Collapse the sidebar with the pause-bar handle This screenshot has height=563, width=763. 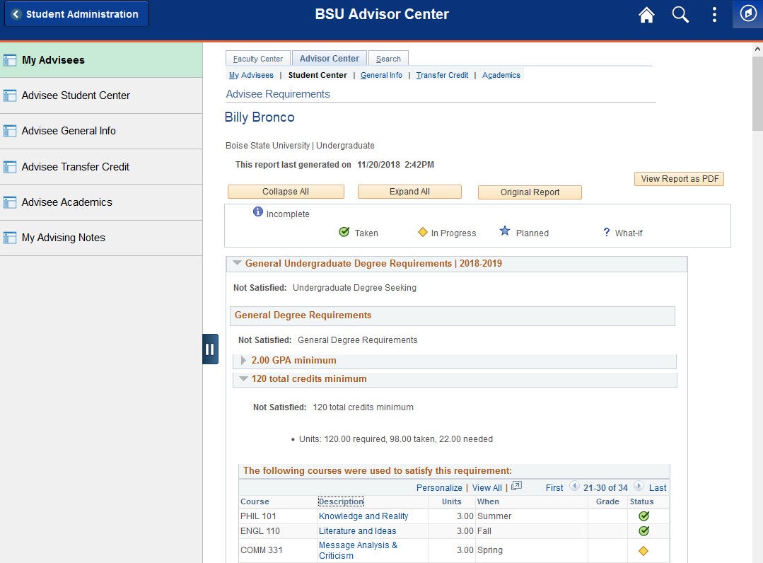[210, 349]
